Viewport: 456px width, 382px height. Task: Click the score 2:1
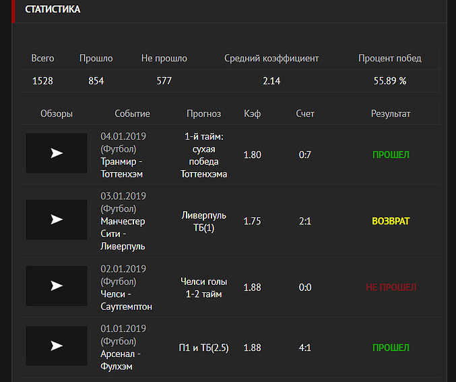pos(305,221)
